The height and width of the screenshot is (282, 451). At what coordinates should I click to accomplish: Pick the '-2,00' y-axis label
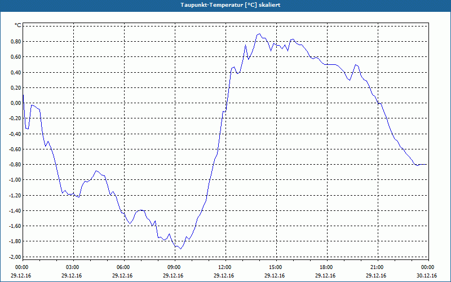click(15, 257)
